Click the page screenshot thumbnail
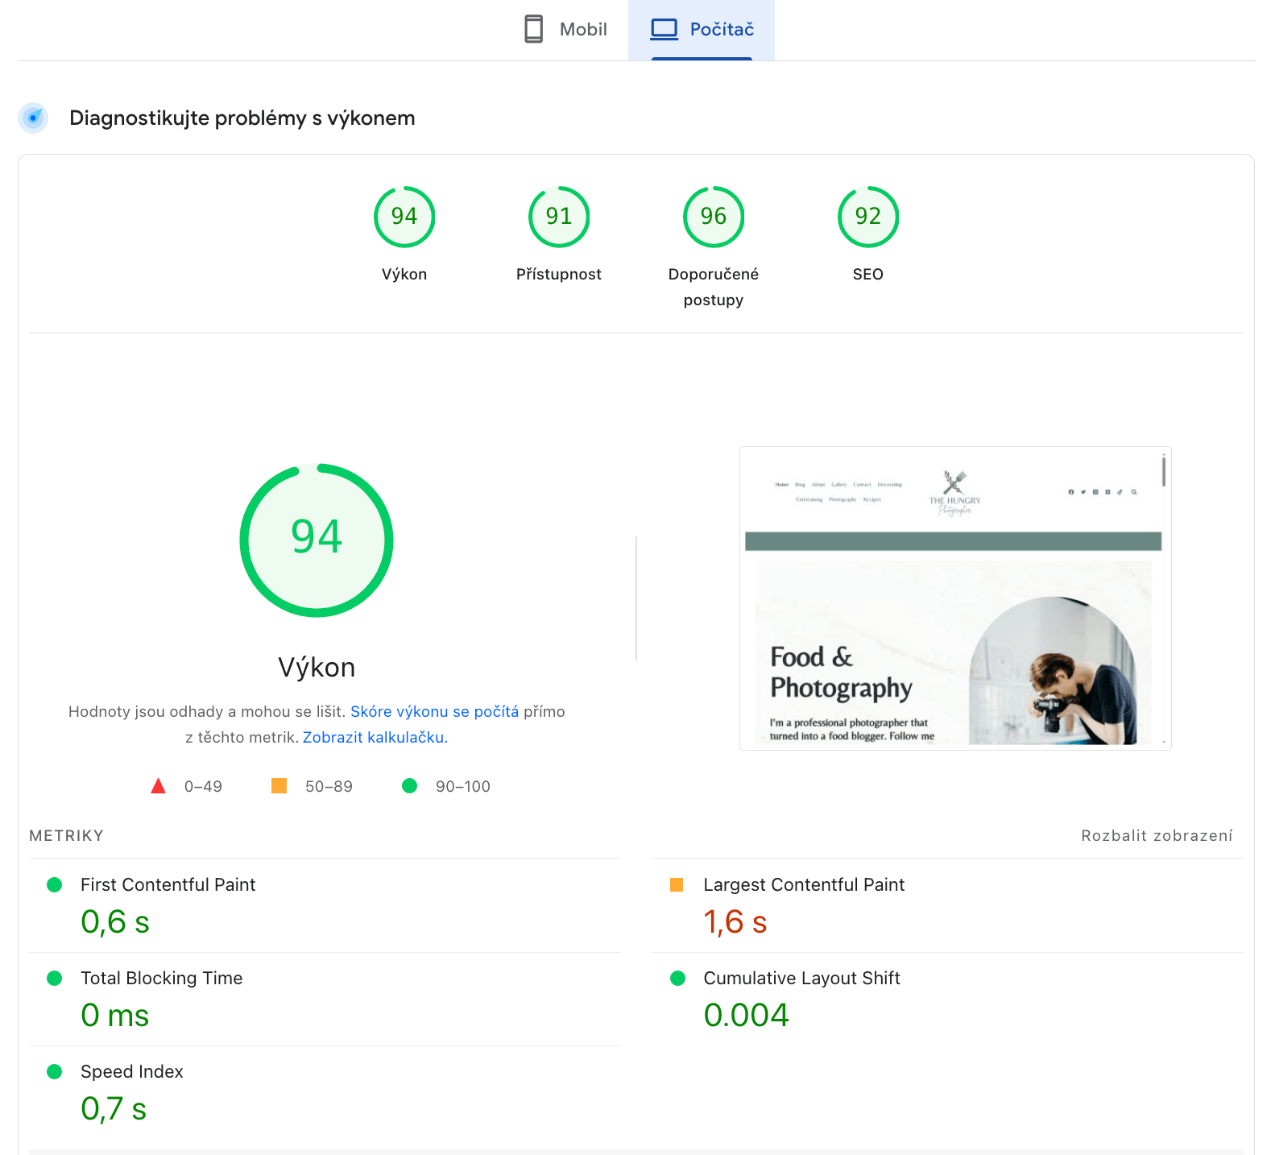Image resolution: width=1271 pixels, height=1155 pixels. [955, 598]
